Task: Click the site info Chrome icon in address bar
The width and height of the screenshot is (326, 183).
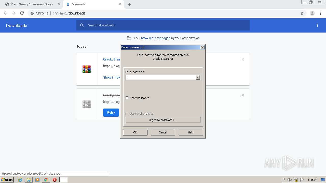Action: pos(32,13)
